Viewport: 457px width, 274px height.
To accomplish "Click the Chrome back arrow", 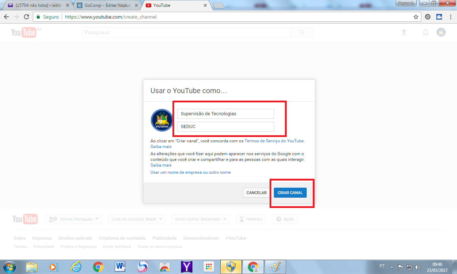I will tap(6, 17).
